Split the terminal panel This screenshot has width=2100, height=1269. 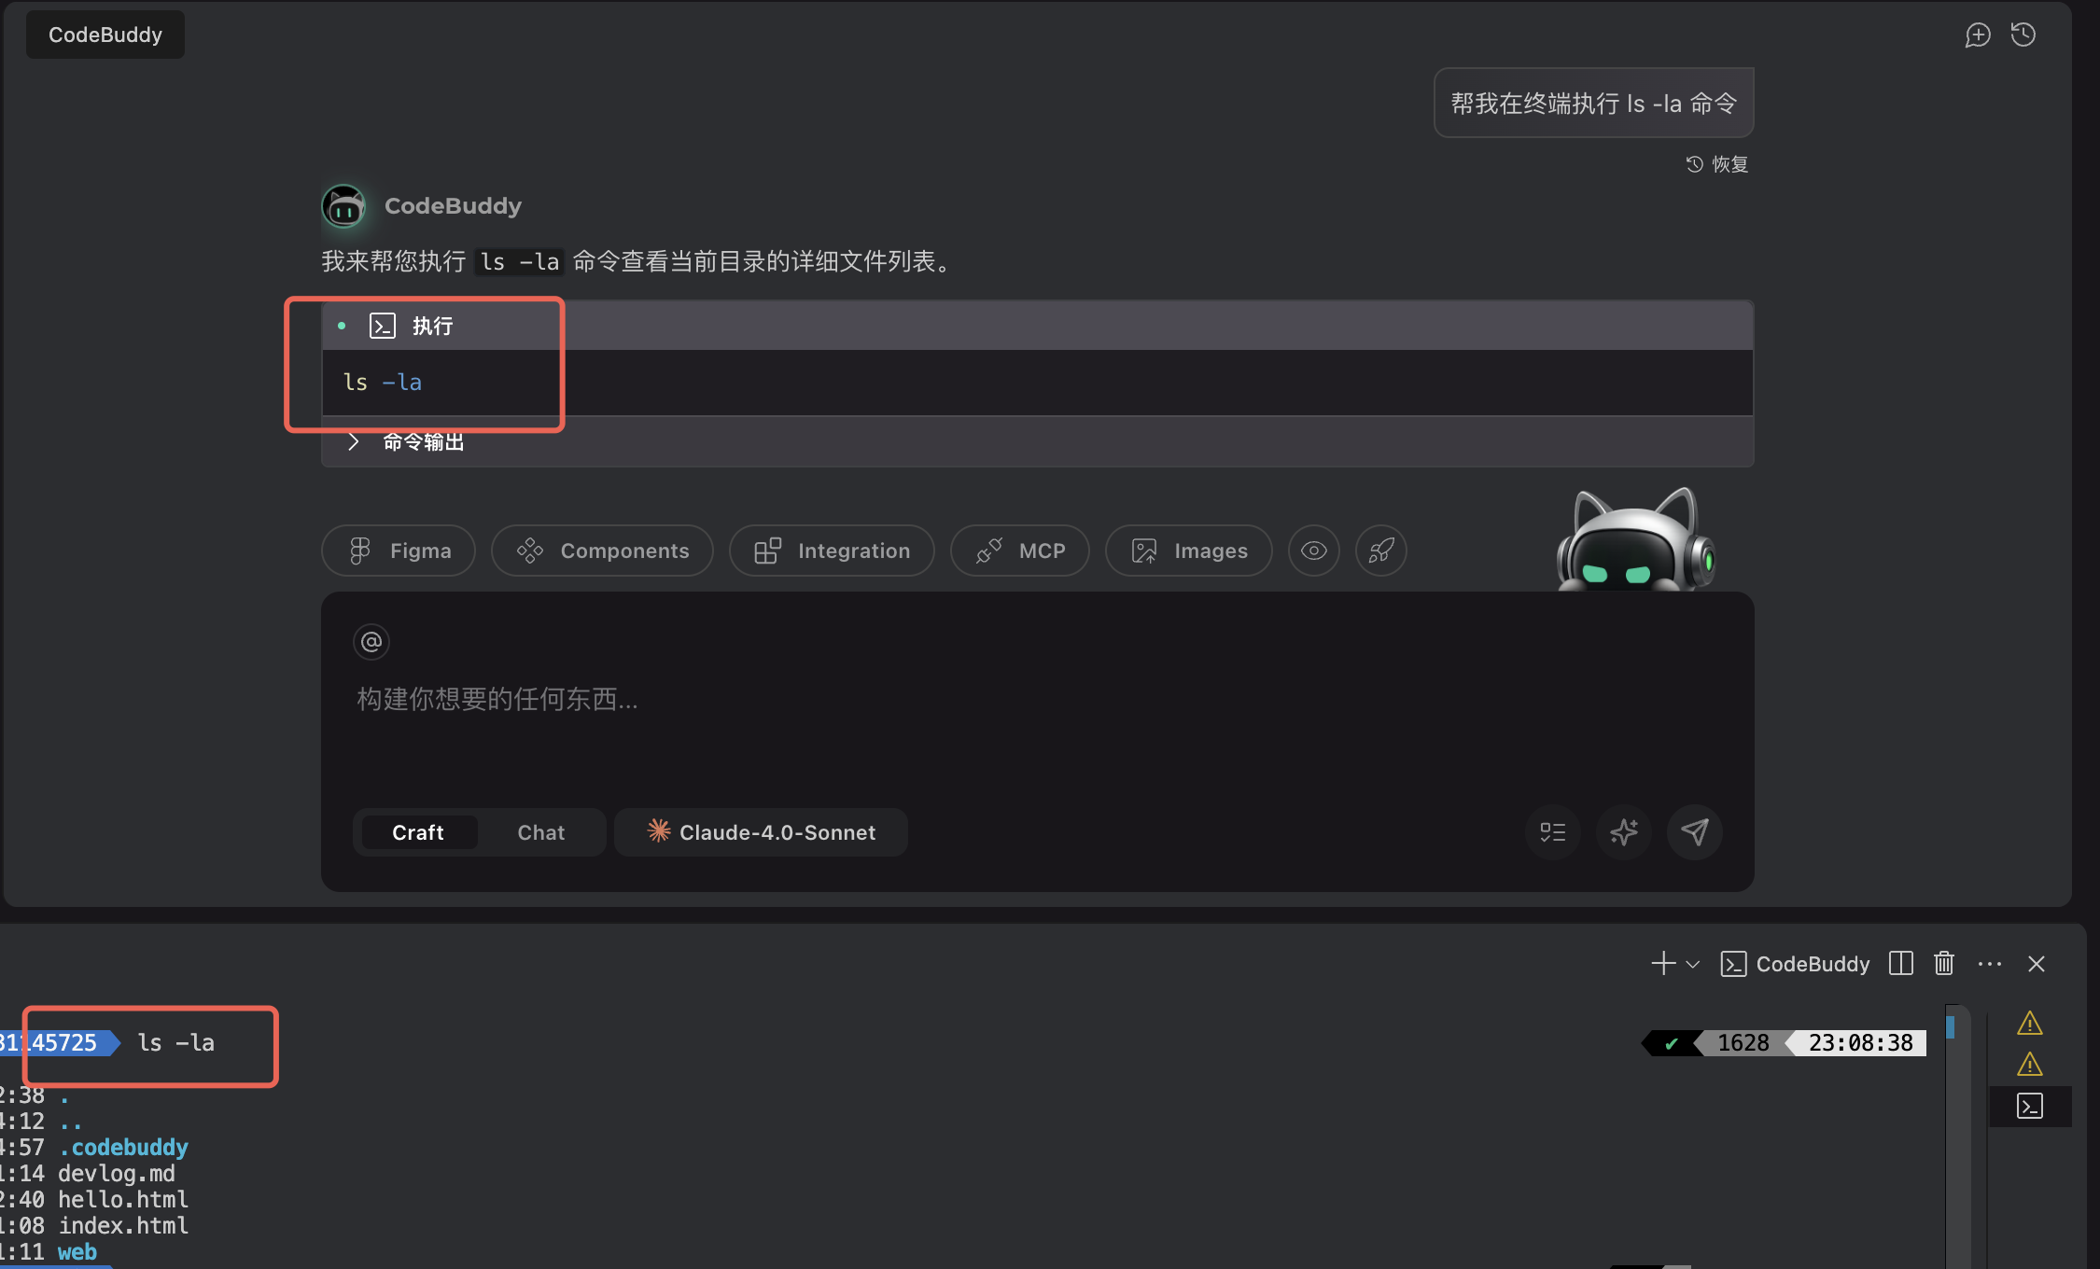[x=1900, y=963]
